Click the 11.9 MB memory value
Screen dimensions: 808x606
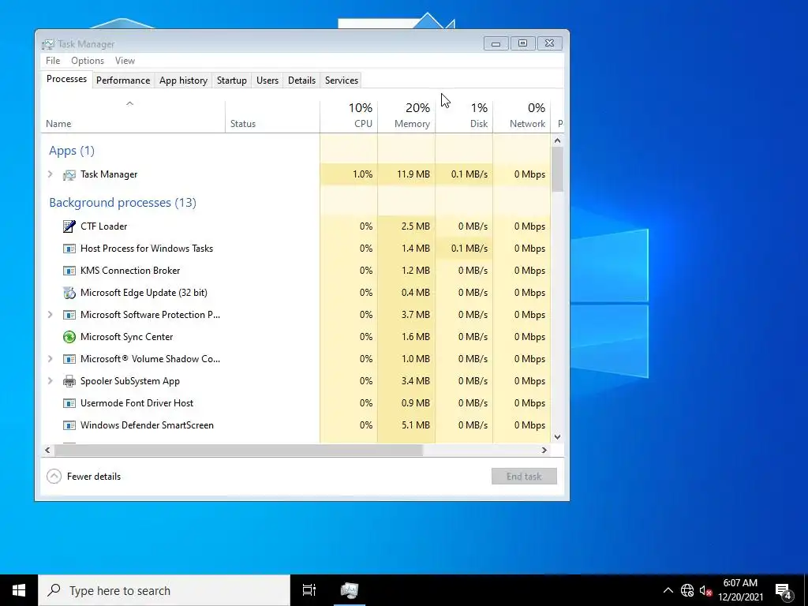click(413, 174)
